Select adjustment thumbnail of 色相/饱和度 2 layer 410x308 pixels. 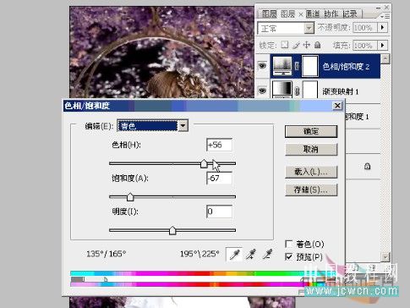[x=282, y=66]
